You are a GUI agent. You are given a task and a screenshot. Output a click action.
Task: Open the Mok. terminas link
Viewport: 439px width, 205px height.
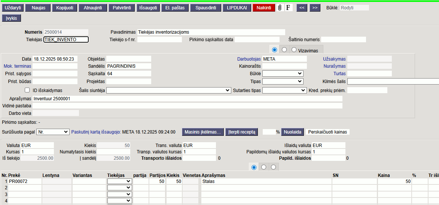[x=17, y=66]
